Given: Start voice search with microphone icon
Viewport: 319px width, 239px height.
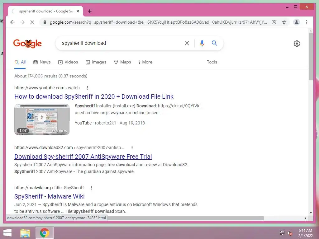Looking at the screenshot, I should pos(202,43).
